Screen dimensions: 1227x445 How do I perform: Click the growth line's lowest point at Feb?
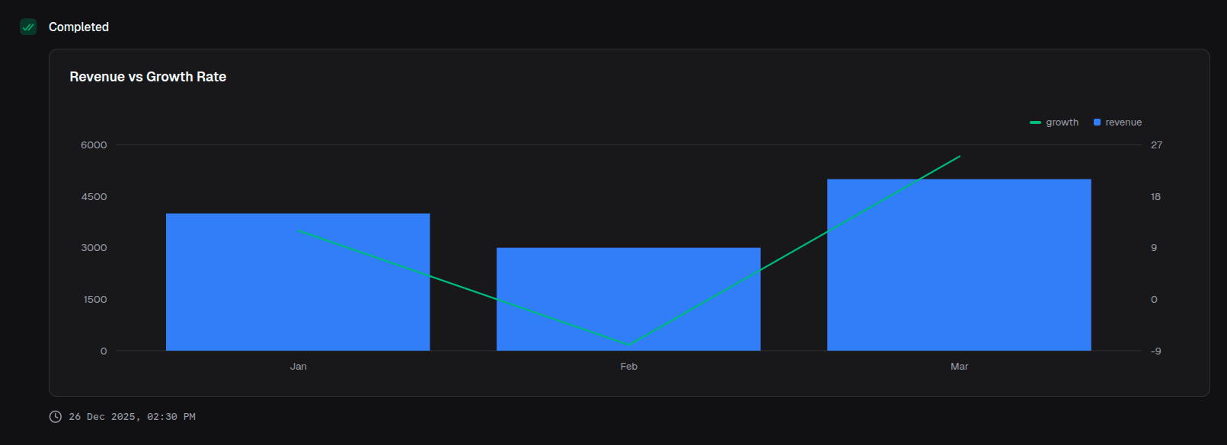628,345
